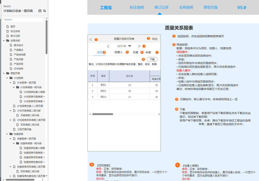This screenshot has width=259, height=181.
Task: Collapse the 检查各维度一级内容 folder
Action: pyautogui.click(x=14, y=144)
